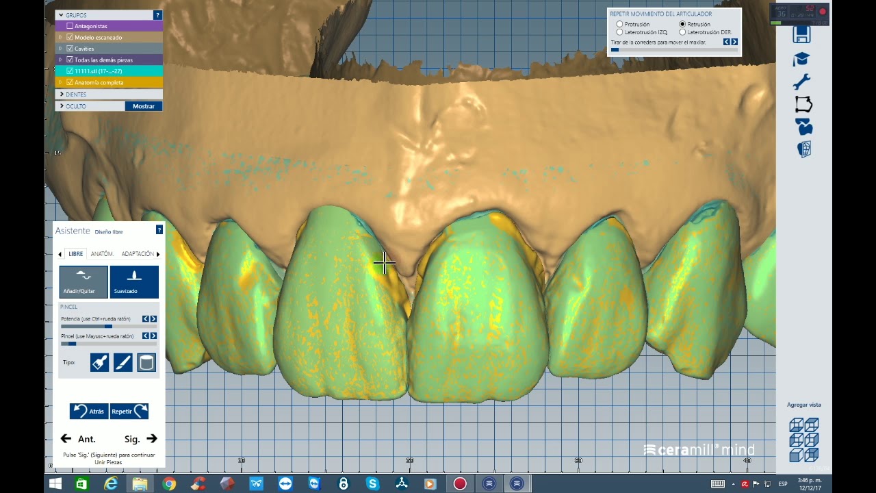Switch to the ADAPTACIÓN tab

pyautogui.click(x=137, y=254)
